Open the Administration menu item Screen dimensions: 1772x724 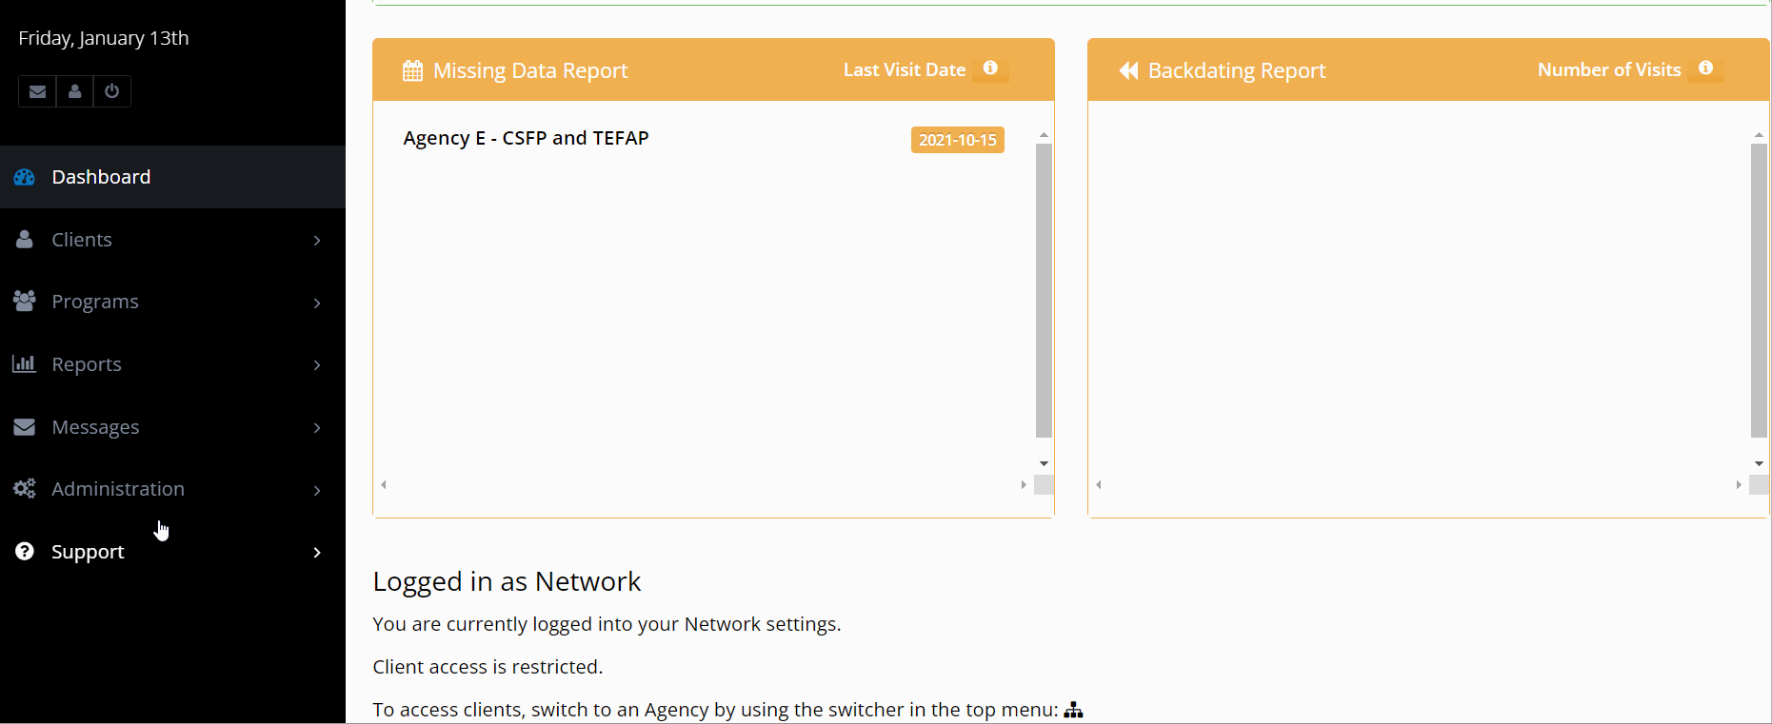(118, 489)
